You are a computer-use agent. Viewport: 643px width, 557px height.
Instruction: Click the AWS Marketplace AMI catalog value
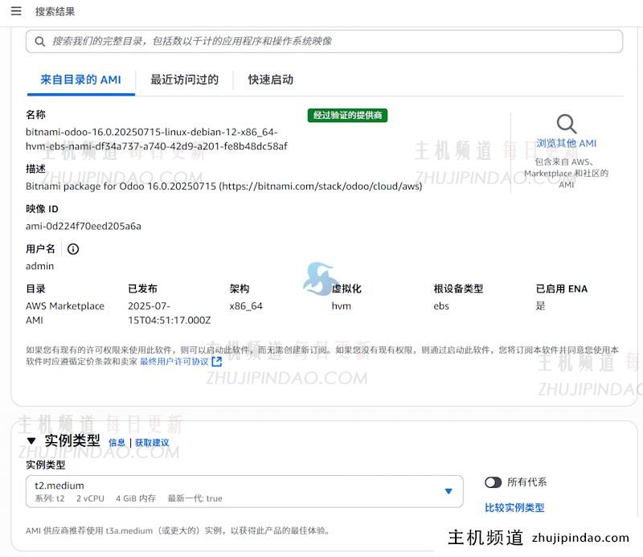tap(65, 313)
